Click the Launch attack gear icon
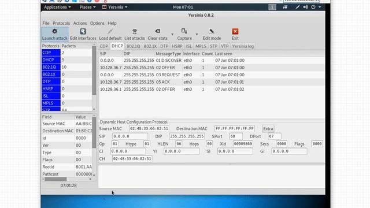 click(55, 31)
